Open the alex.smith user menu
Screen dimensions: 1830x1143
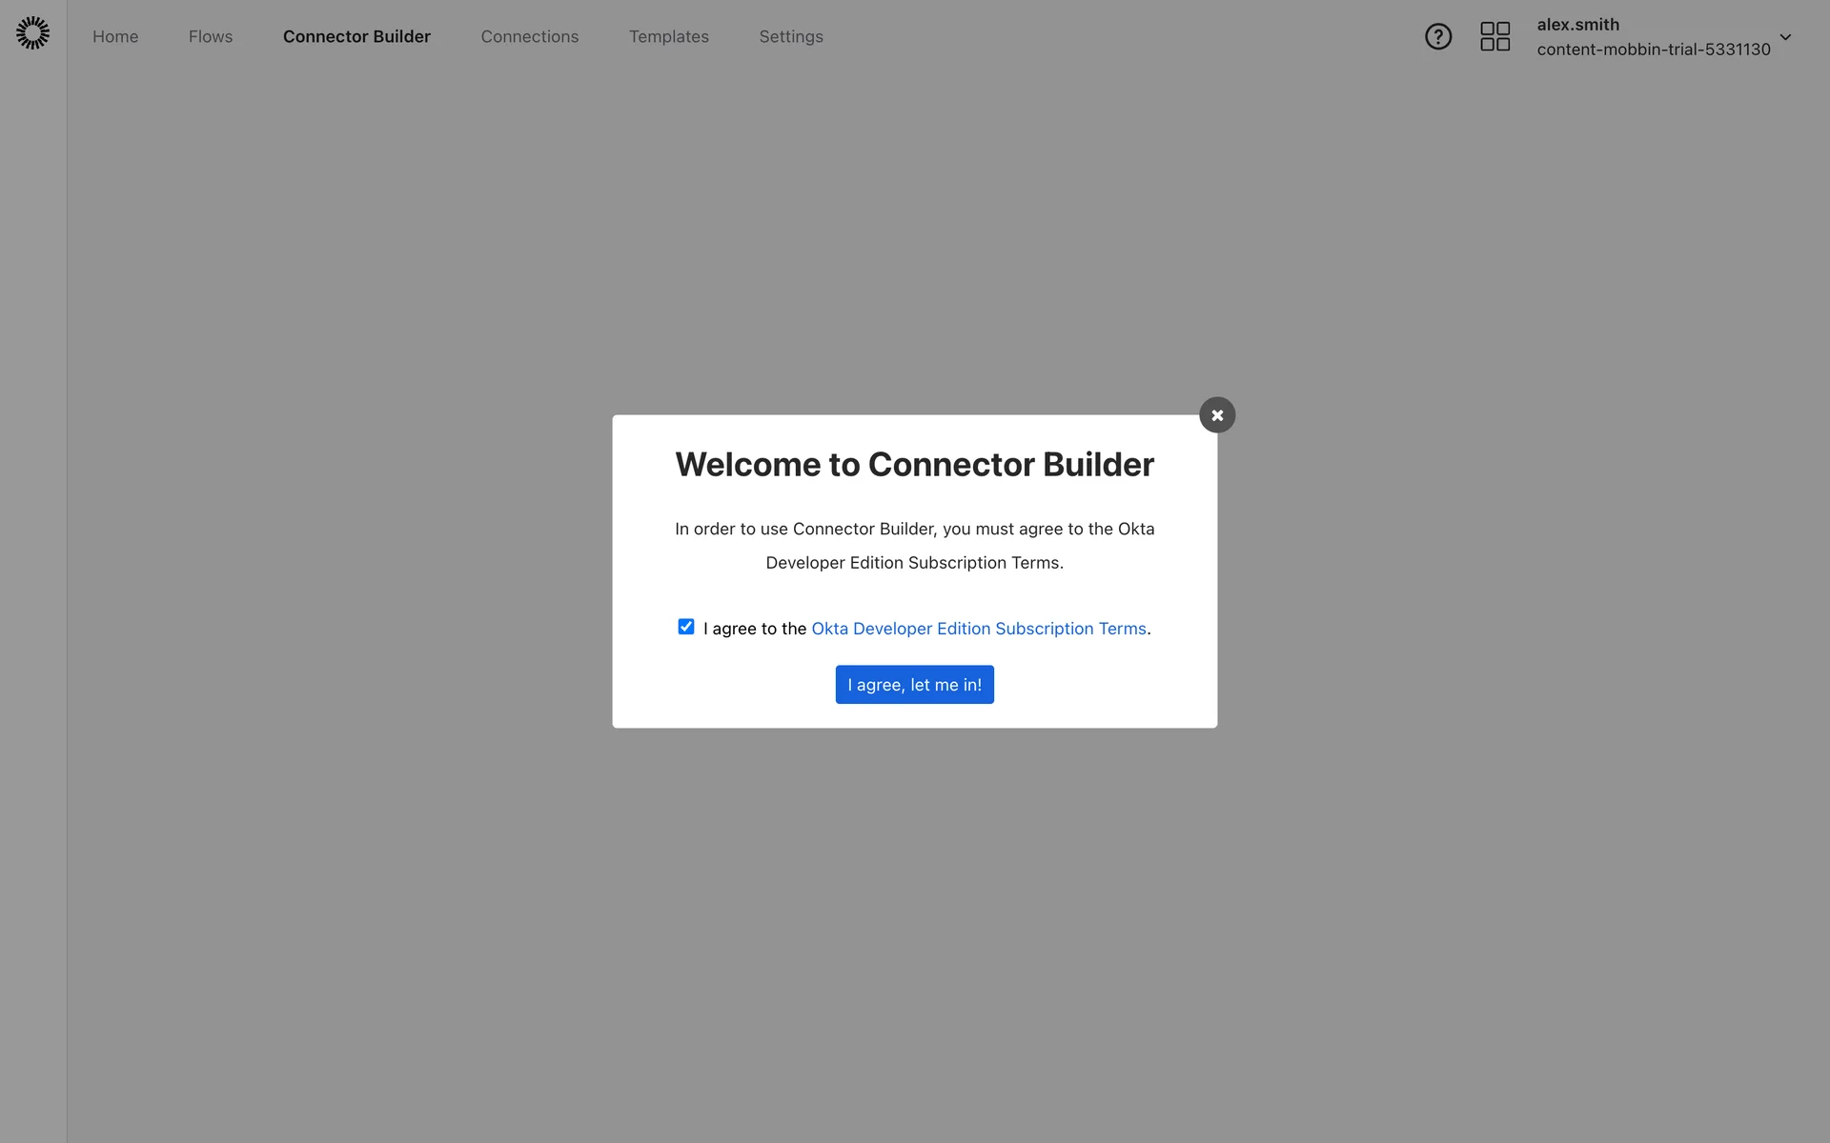point(1577,25)
